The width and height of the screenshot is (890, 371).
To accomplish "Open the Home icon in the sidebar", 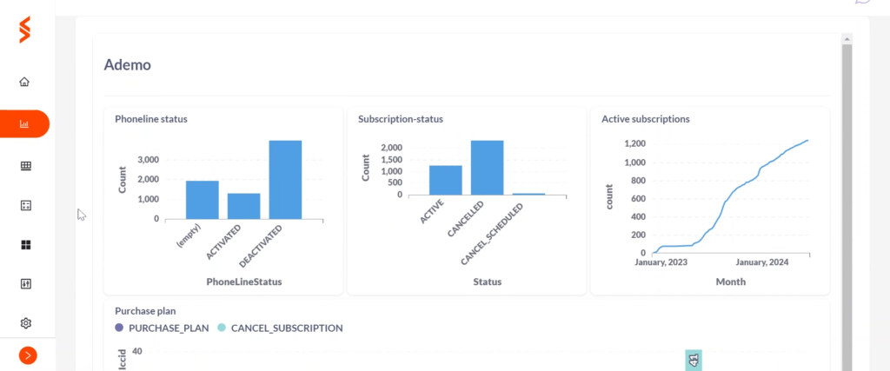I will (24, 82).
